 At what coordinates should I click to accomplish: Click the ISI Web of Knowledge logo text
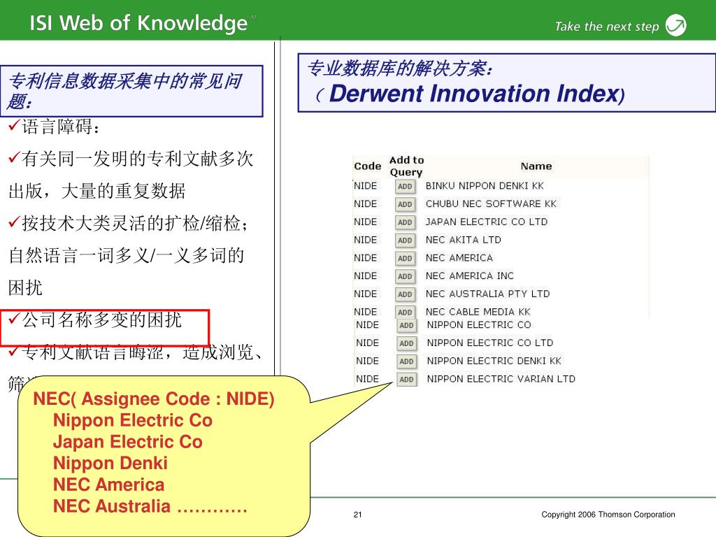[139, 23]
